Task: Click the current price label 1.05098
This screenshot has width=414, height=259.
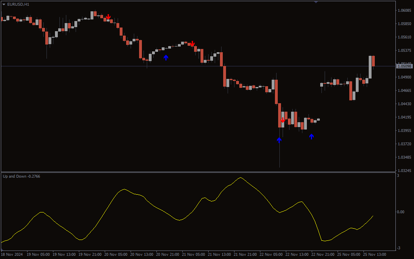Action: point(404,66)
